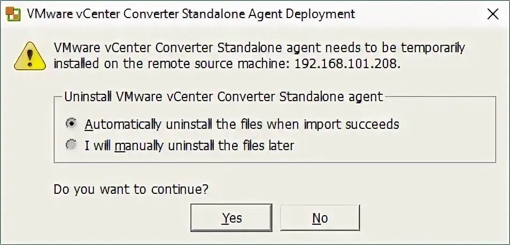Screen dimensions: 510x245
Task: Click blank dialog area right of No button
Action: pos(428,218)
